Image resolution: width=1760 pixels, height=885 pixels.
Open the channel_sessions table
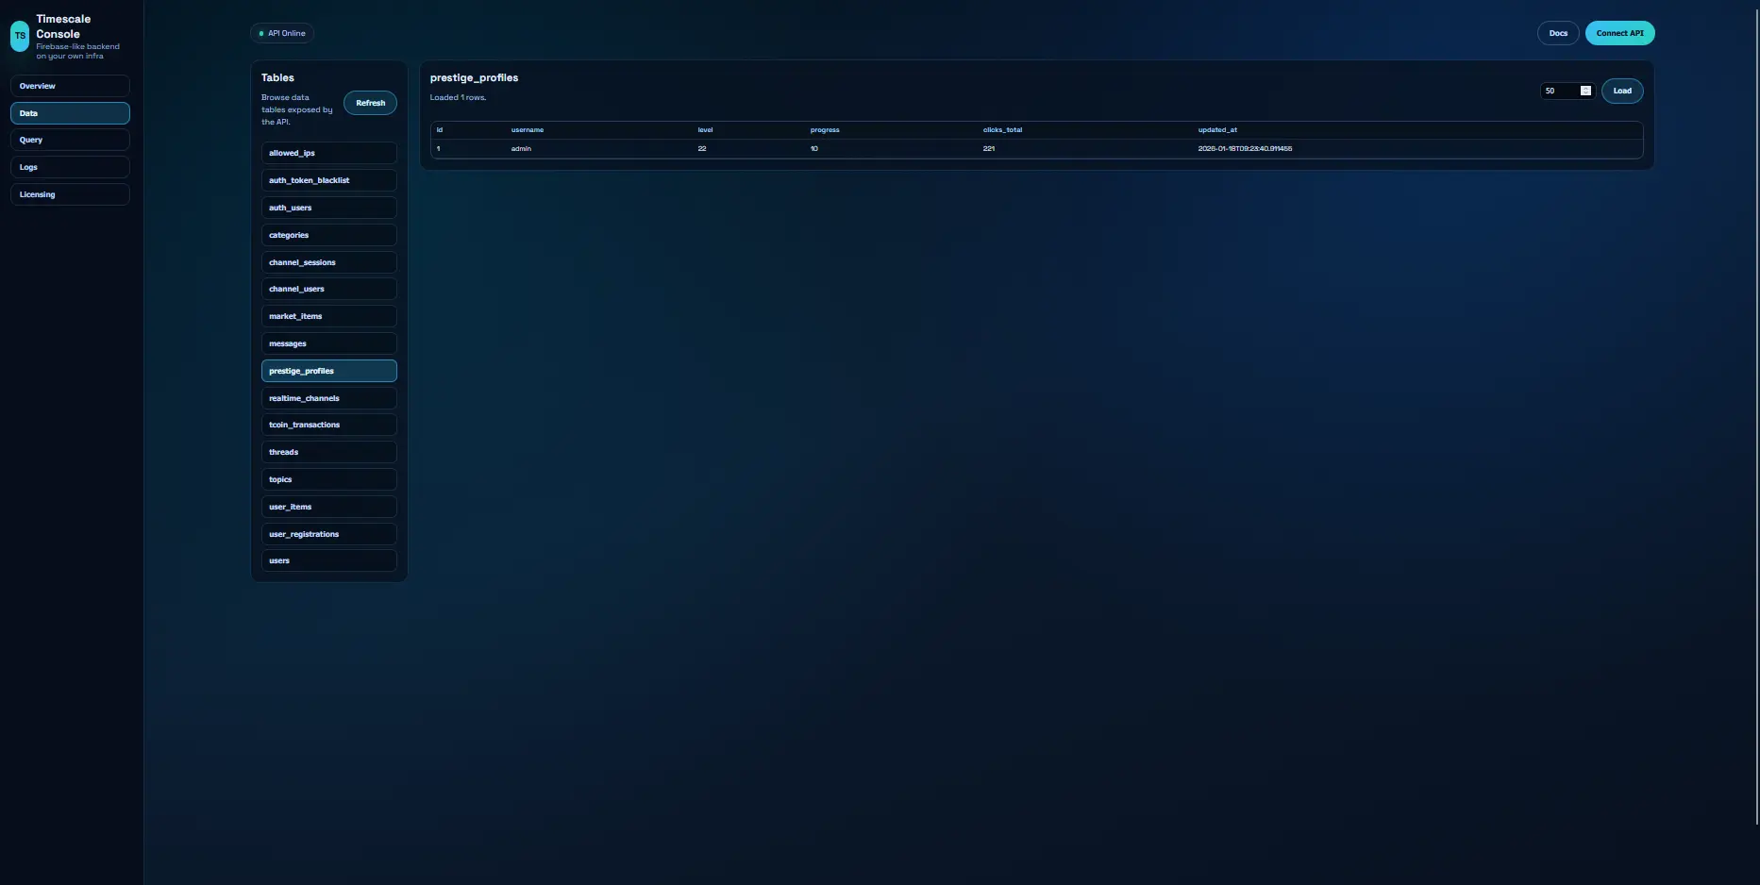click(x=328, y=262)
